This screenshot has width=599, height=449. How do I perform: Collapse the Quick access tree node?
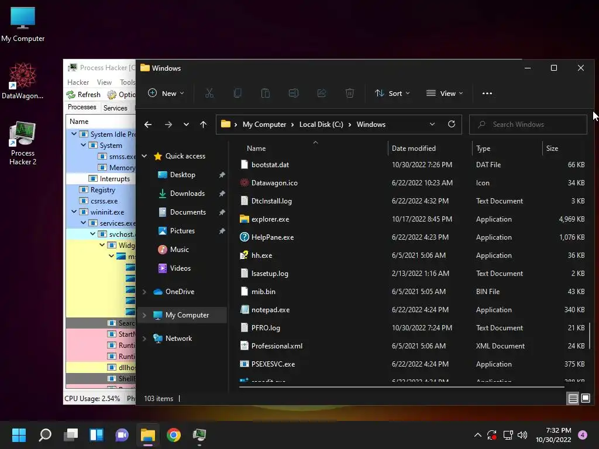144,156
